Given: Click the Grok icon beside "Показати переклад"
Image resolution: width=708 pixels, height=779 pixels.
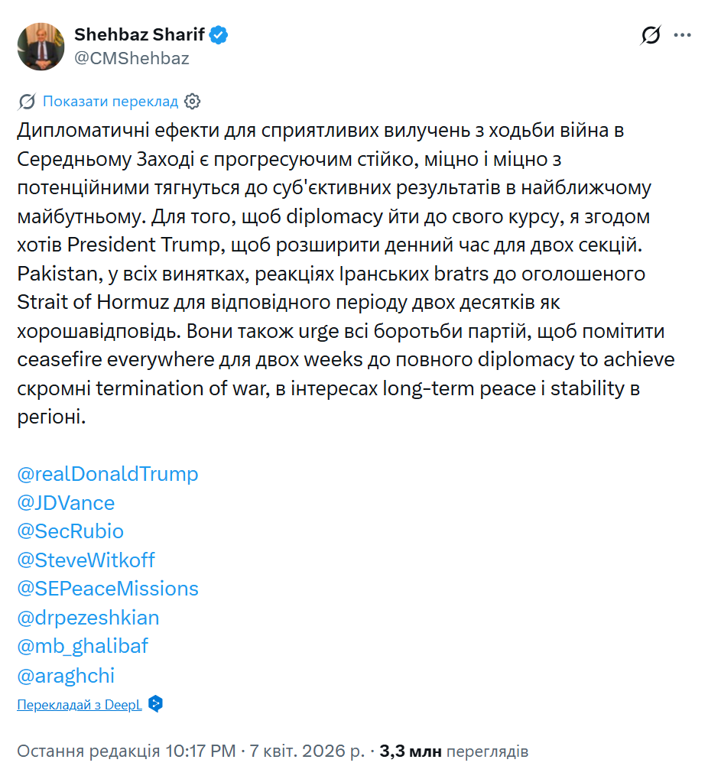Looking at the screenshot, I should (x=27, y=101).
